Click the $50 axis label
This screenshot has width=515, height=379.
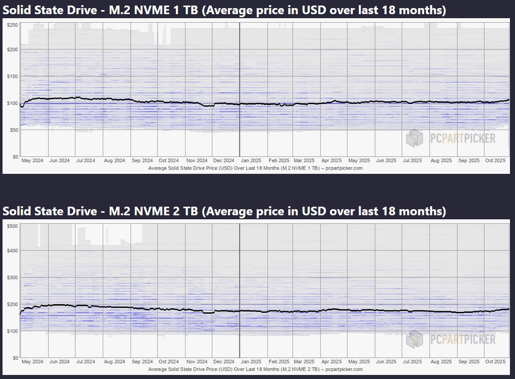click(14, 130)
